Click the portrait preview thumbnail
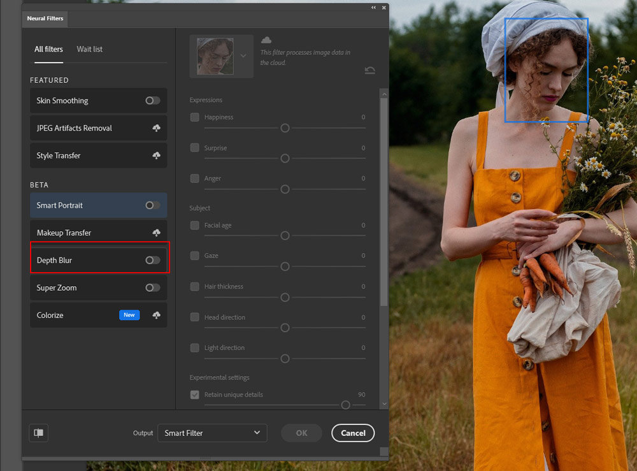This screenshot has width=637, height=471. click(x=215, y=55)
